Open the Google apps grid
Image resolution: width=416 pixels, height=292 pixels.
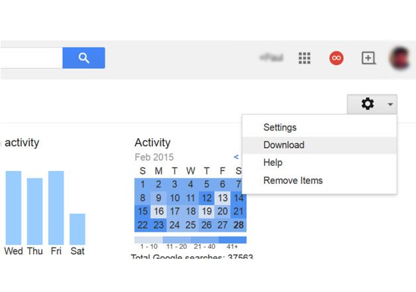[x=305, y=58]
